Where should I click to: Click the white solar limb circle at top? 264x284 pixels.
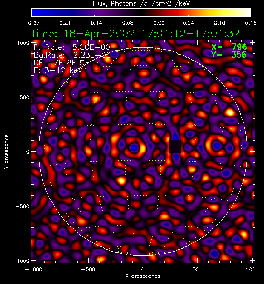[143, 48]
